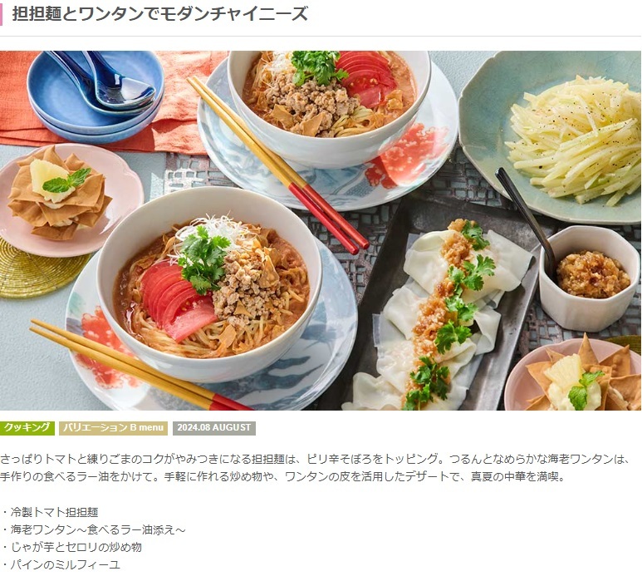The width and height of the screenshot is (642, 576).
Task: Click じゃが芋とセロリの炒め物 list entry
Action: click(76, 547)
